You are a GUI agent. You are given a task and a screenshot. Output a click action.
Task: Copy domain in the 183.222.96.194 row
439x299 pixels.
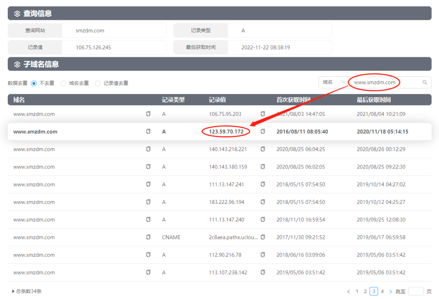148,202
